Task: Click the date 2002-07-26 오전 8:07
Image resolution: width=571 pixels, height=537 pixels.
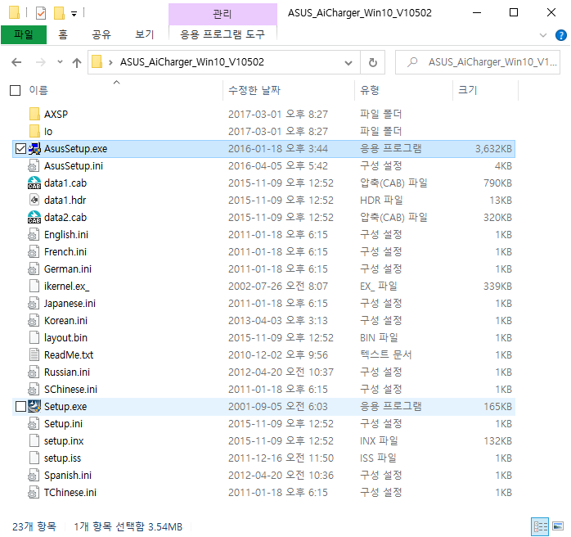Action: [278, 286]
